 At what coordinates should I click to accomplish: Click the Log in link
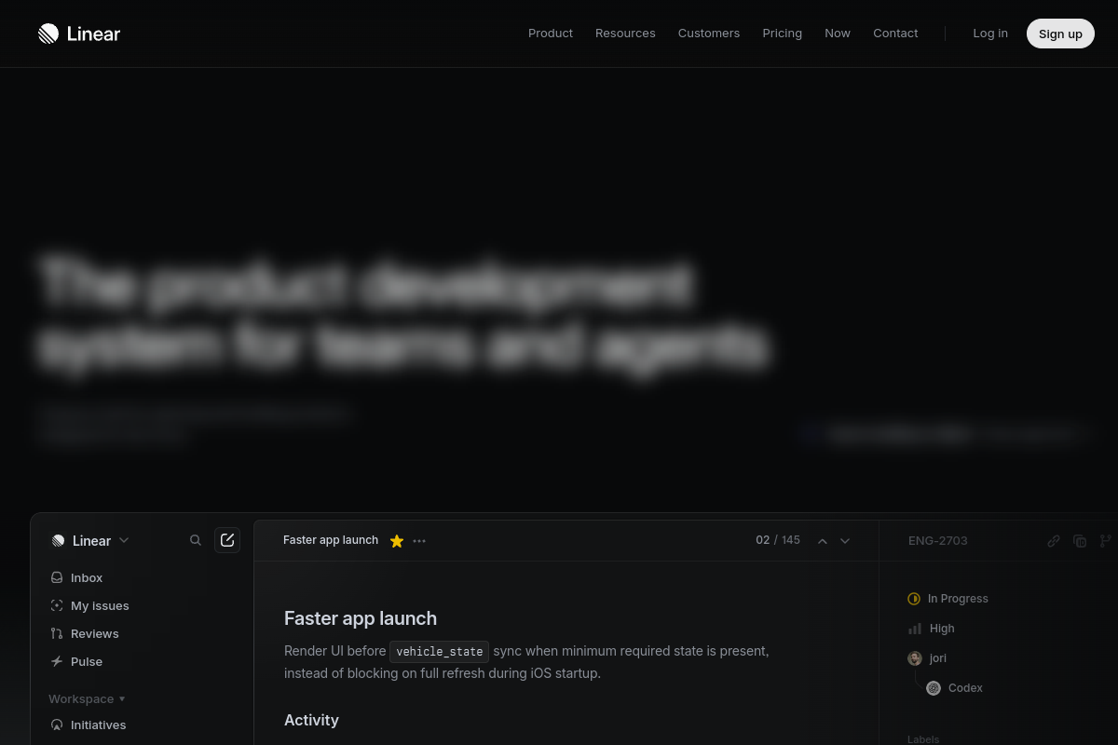(x=990, y=33)
